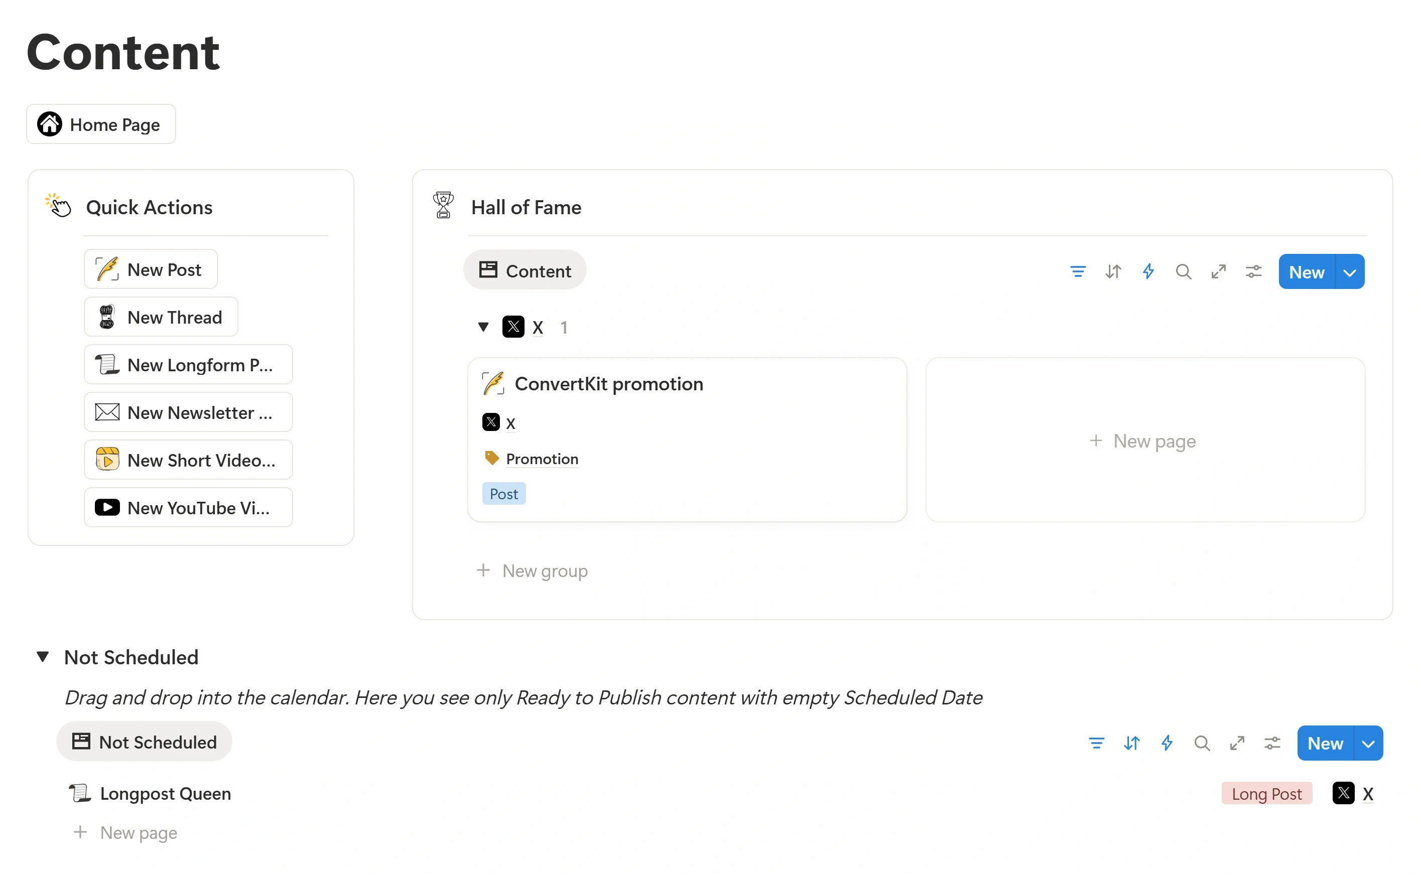Image resolution: width=1419 pixels, height=873 pixels.
Task: Sort the Not Scheduled database
Action: click(1131, 743)
